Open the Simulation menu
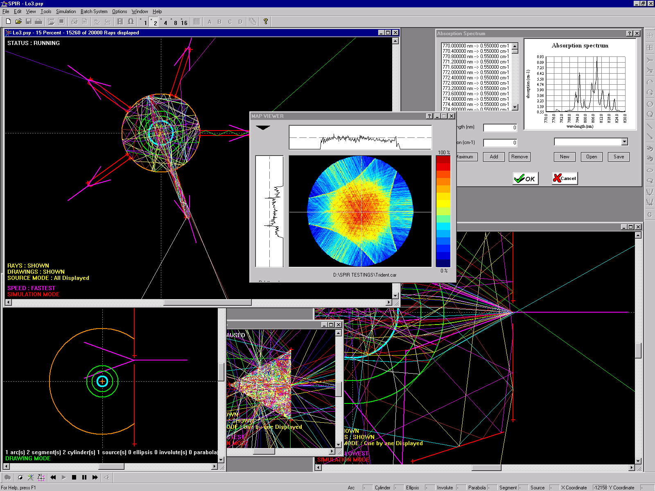The height and width of the screenshot is (491, 655). pyautogui.click(x=66, y=11)
